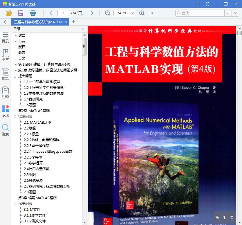The width and height of the screenshot is (242, 225).
Task: Go to previous page with the left arrow
Action: coord(52,13)
